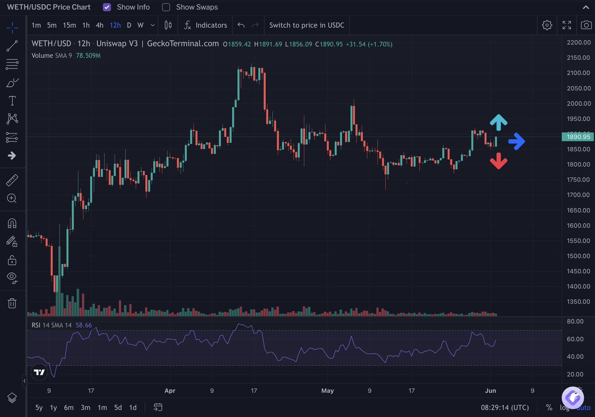Image resolution: width=595 pixels, height=417 pixels.
Task: Hide all drawings using the eye toggle
Action: point(12,277)
